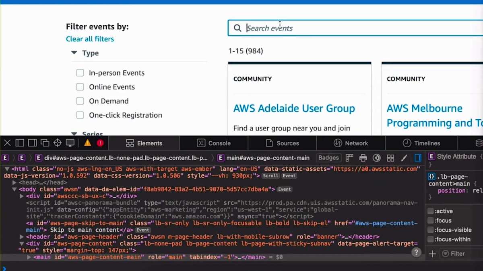Open the Storage tab cylinder icon
The image size is (483, 271).
pyautogui.click(x=479, y=143)
